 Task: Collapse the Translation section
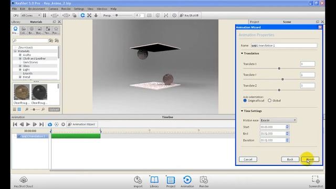pos(242,54)
